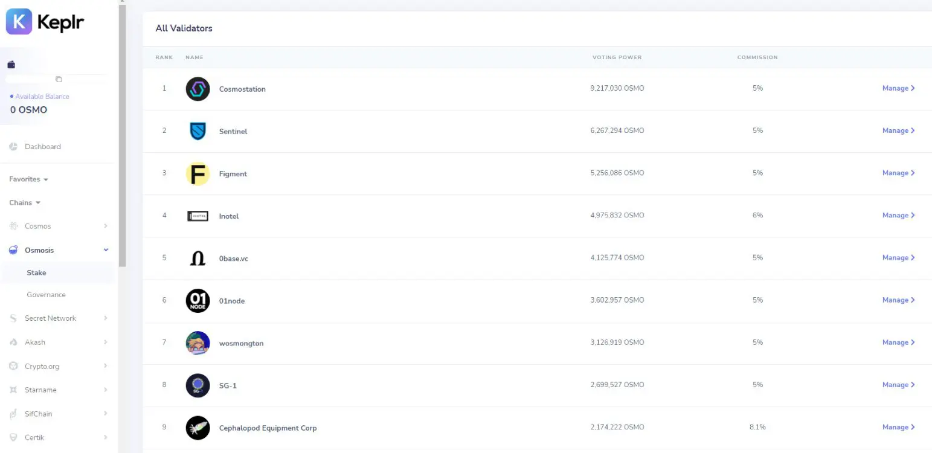Click the Secret Network chain icon
Screen dimensions: 932x453
(x=13, y=318)
